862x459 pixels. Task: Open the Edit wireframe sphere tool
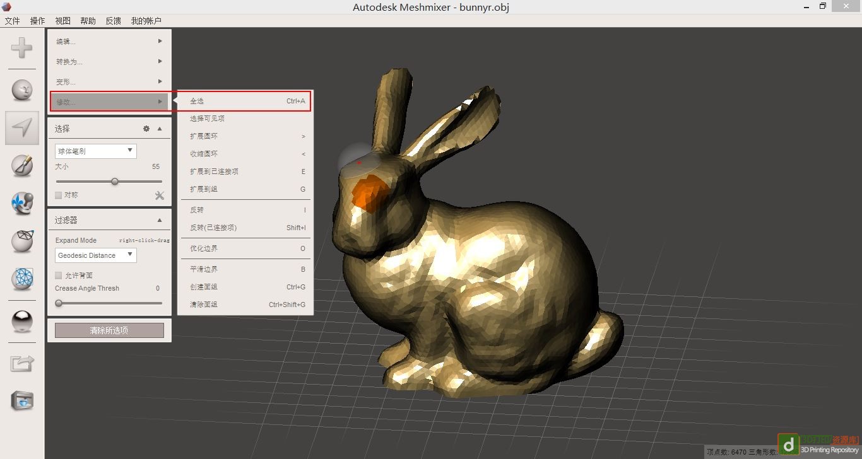[22, 241]
